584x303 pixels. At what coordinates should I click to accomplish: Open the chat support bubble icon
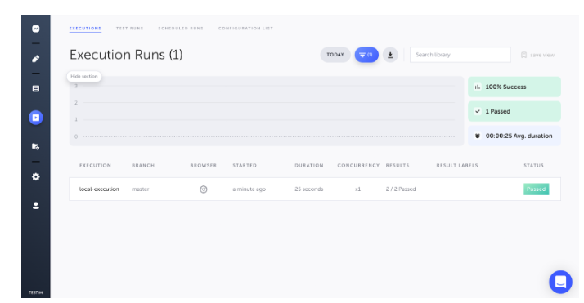pyautogui.click(x=560, y=282)
